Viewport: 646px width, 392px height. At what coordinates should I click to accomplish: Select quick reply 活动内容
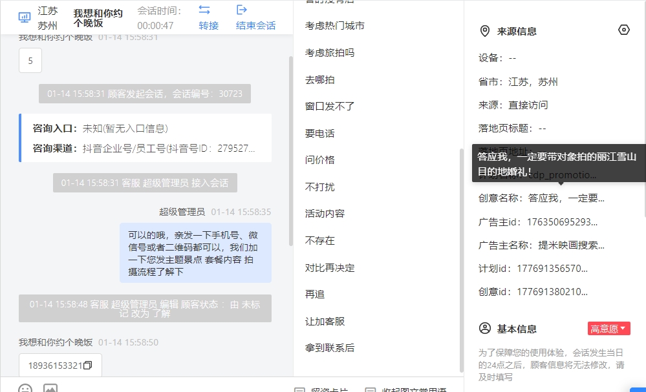325,214
